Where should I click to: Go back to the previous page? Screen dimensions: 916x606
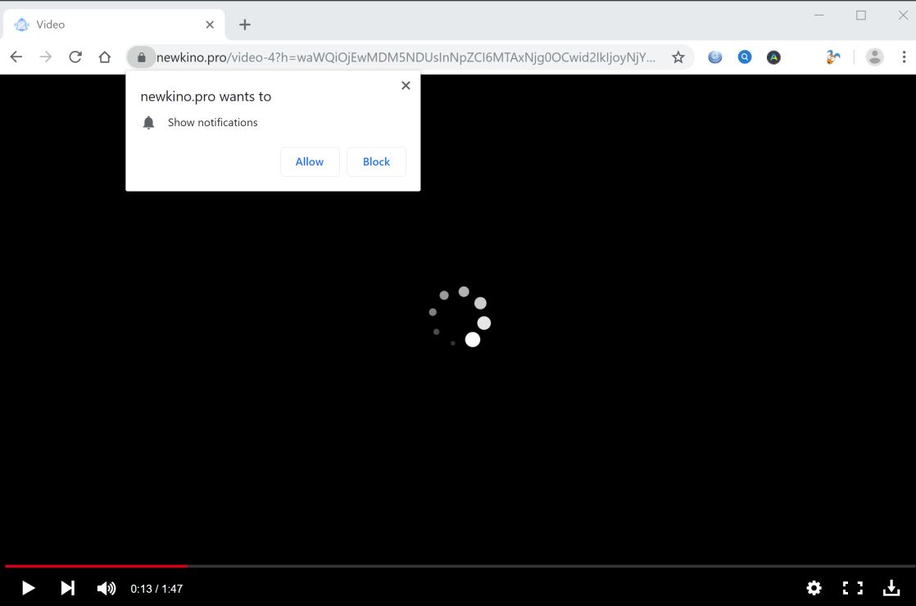16,57
